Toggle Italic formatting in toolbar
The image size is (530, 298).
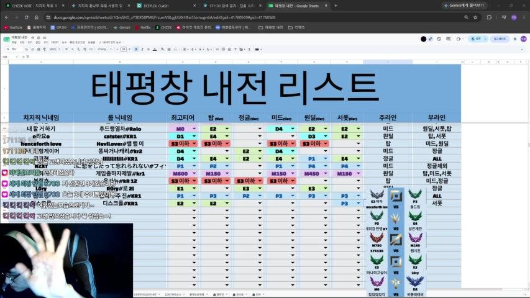point(142,49)
